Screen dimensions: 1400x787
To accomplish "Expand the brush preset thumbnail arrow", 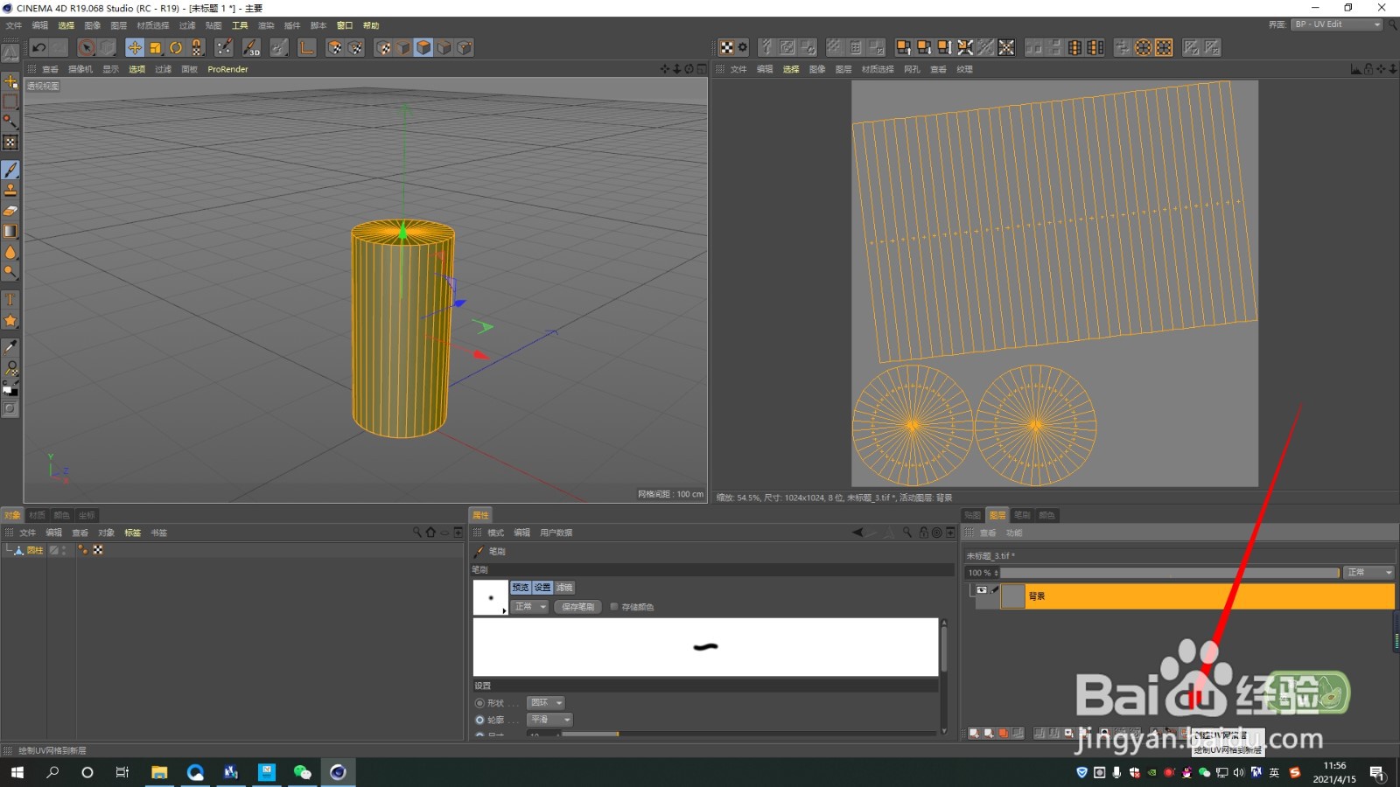I will tap(504, 610).
